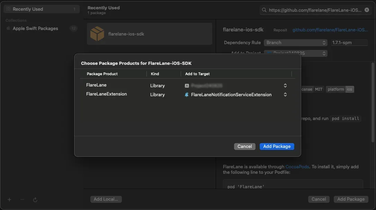Viewport: 376px width, 210px height.
Task: Click the package URL search field
Action: [315, 10]
